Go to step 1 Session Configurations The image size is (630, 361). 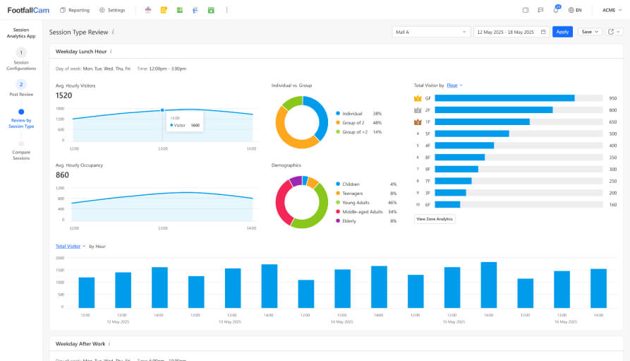pyautogui.click(x=21, y=59)
